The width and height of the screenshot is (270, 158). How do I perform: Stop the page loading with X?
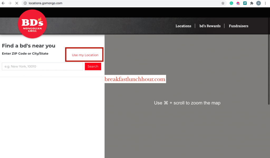click(x=17, y=3)
